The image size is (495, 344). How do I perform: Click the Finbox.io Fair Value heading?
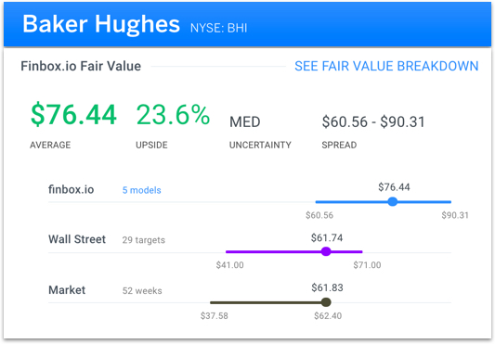click(81, 66)
